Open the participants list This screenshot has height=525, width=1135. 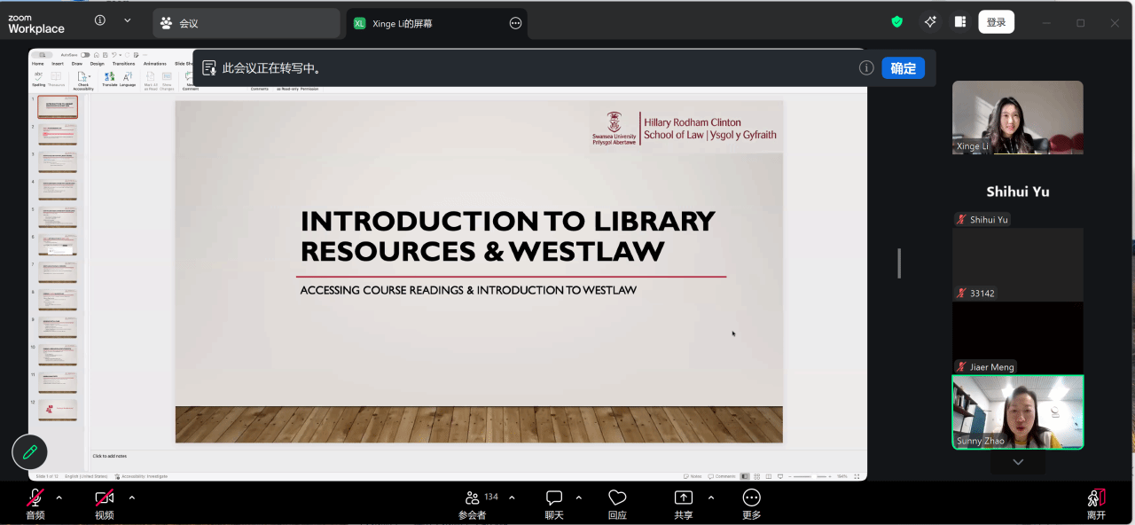pyautogui.click(x=473, y=498)
